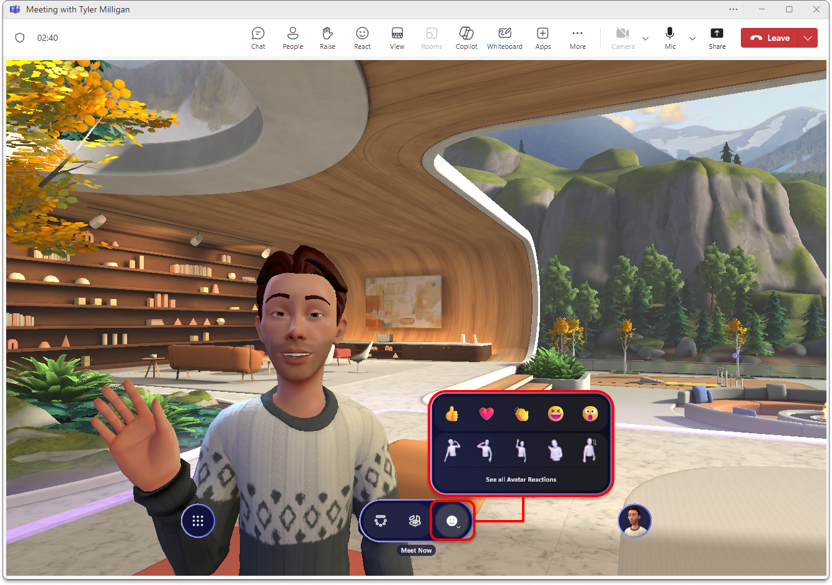Open the More actions menu

(x=577, y=37)
